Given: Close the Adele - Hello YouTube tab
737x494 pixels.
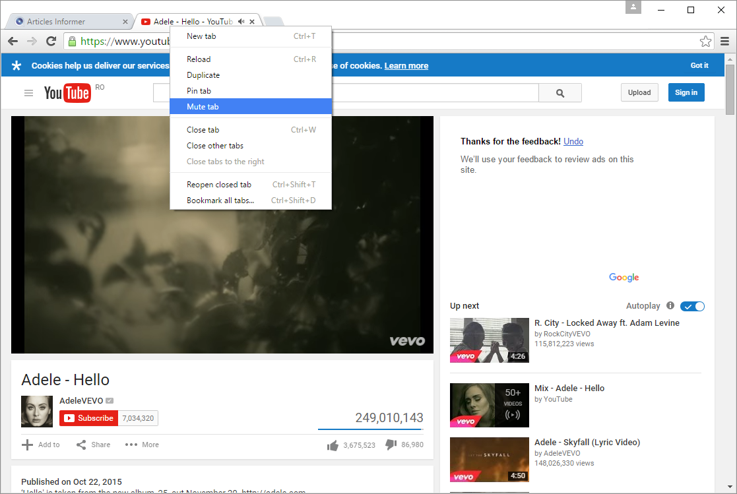Looking at the screenshot, I should coord(252,22).
